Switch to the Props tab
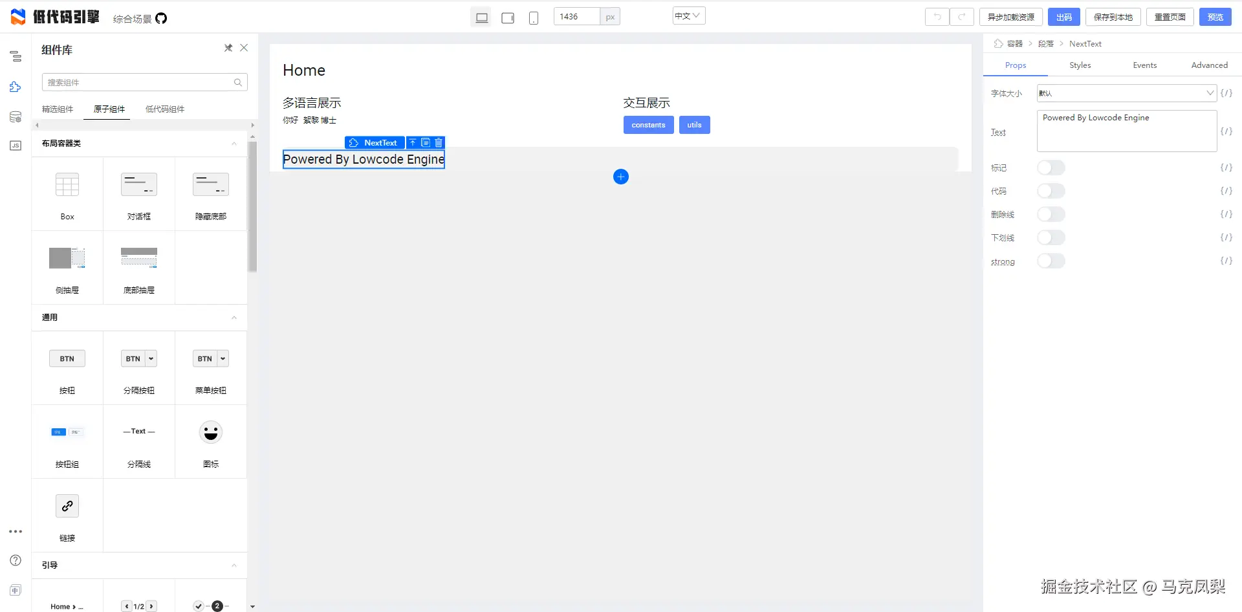Image resolution: width=1242 pixels, height=612 pixels. tap(1016, 65)
